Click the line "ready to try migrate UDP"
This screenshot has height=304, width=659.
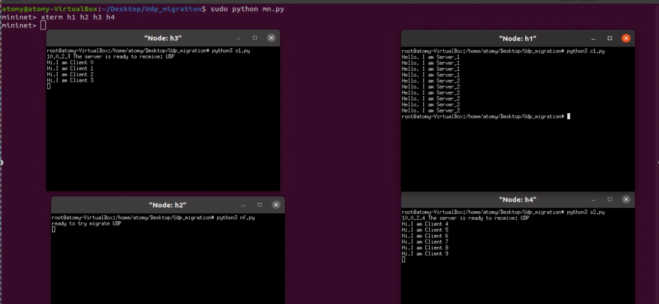click(x=87, y=223)
